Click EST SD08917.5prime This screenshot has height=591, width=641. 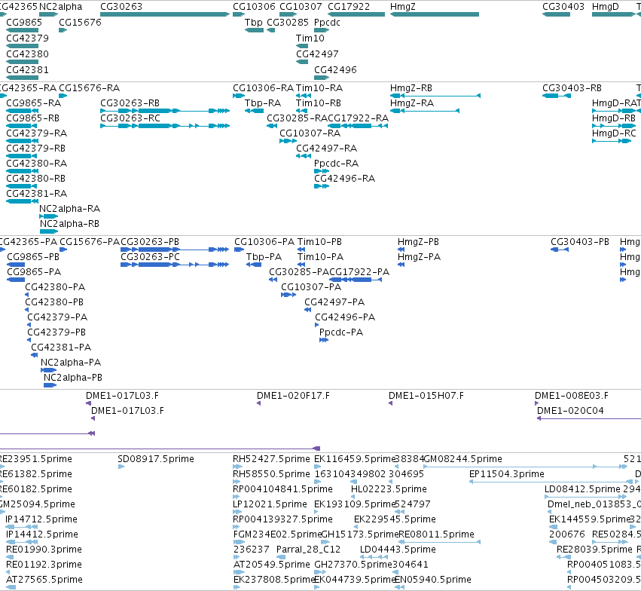click(156, 459)
